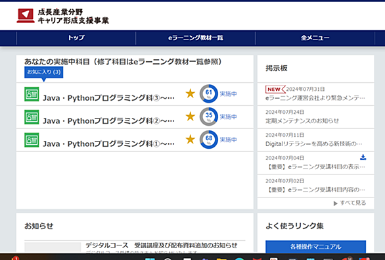Click the date 2024年07月02日
This screenshot has height=260, width=385.
pyautogui.click(x=285, y=181)
